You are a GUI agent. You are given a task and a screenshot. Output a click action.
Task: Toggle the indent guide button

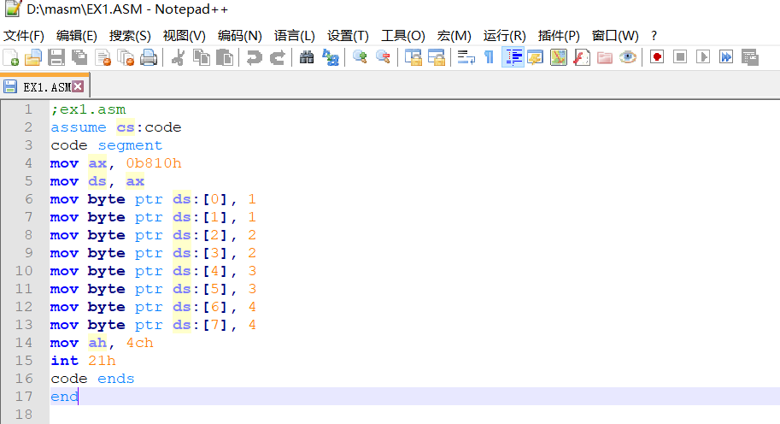pos(513,58)
